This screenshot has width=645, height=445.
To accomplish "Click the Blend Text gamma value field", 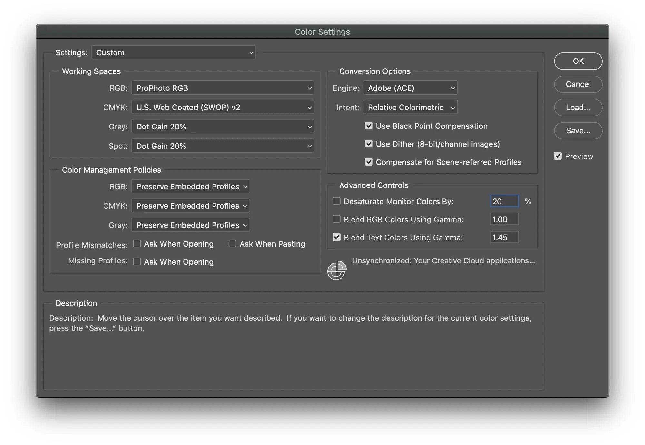I will (x=504, y=237).
